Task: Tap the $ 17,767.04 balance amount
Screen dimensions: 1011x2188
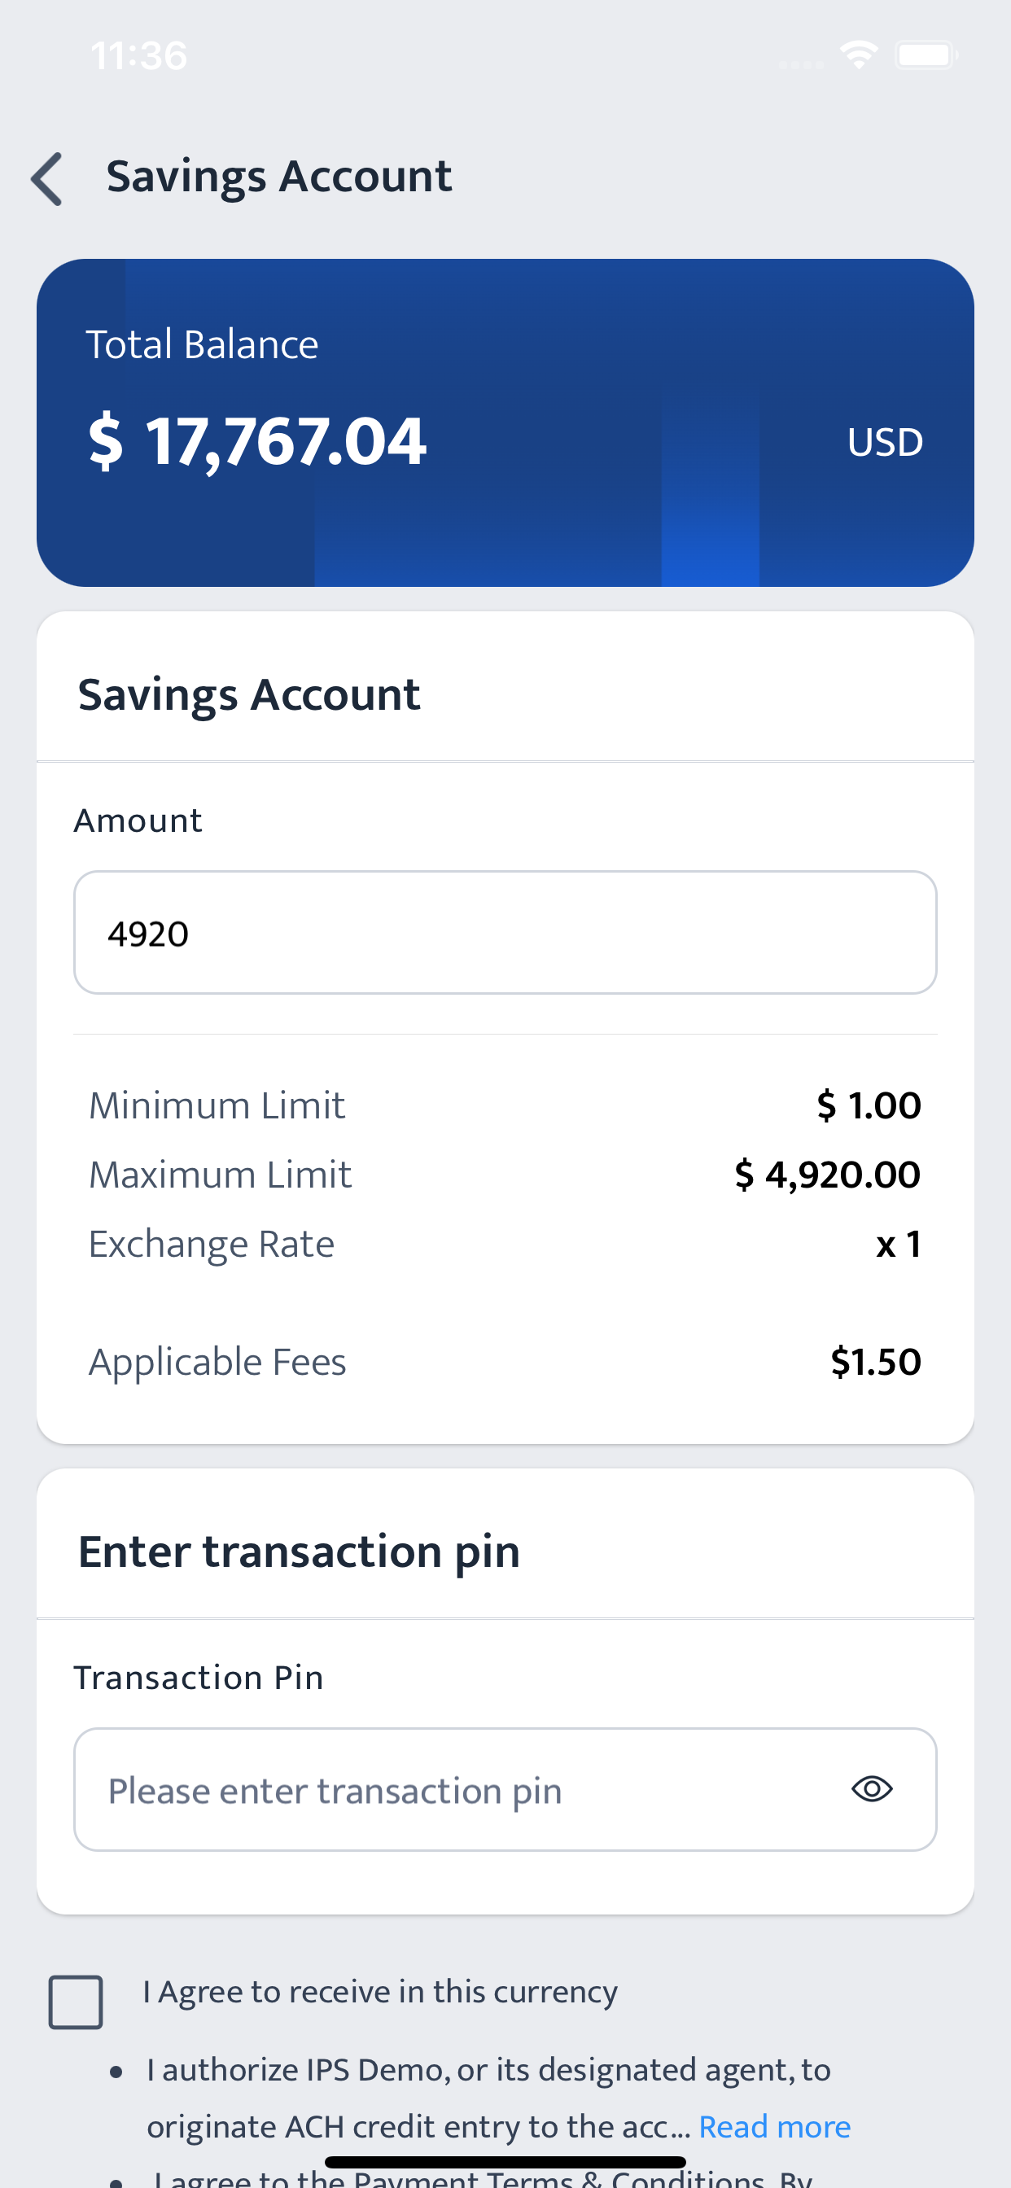Action: (257, 441)
